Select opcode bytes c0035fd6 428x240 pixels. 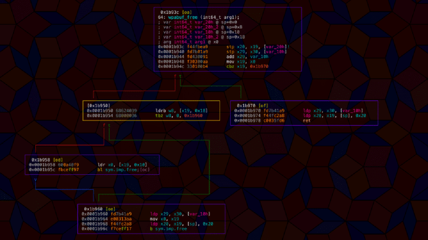[274, 121]
